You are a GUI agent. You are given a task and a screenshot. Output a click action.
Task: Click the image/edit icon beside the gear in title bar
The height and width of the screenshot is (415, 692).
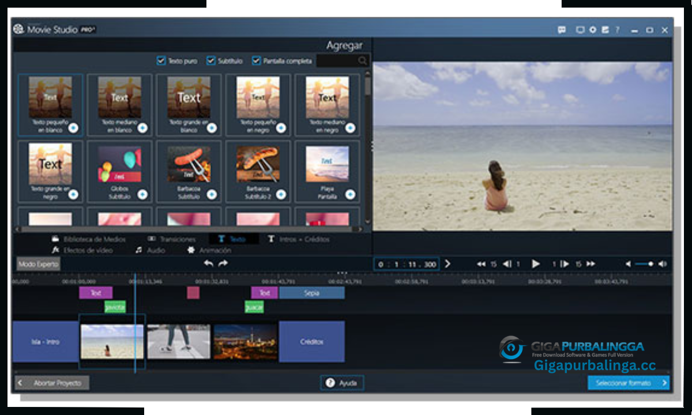click(x=605, y=30)
